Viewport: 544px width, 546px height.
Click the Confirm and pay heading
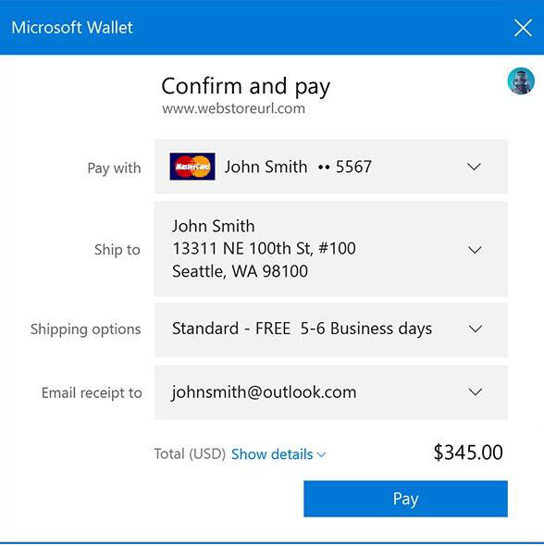(246, 86)
